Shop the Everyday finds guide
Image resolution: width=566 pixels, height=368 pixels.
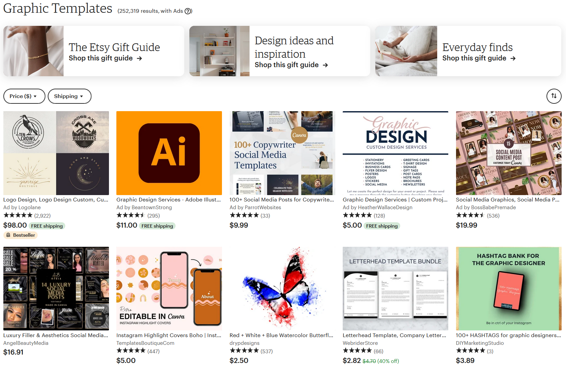[474, 58]
